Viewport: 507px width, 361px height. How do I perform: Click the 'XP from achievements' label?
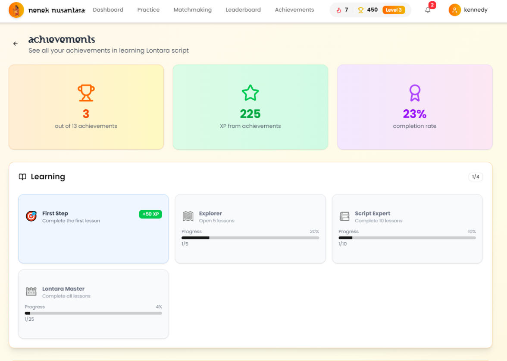click(250, 126)
